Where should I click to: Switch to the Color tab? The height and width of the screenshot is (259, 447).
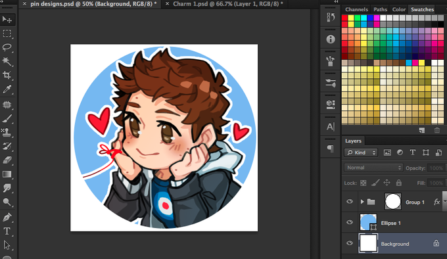click(399, 9)
